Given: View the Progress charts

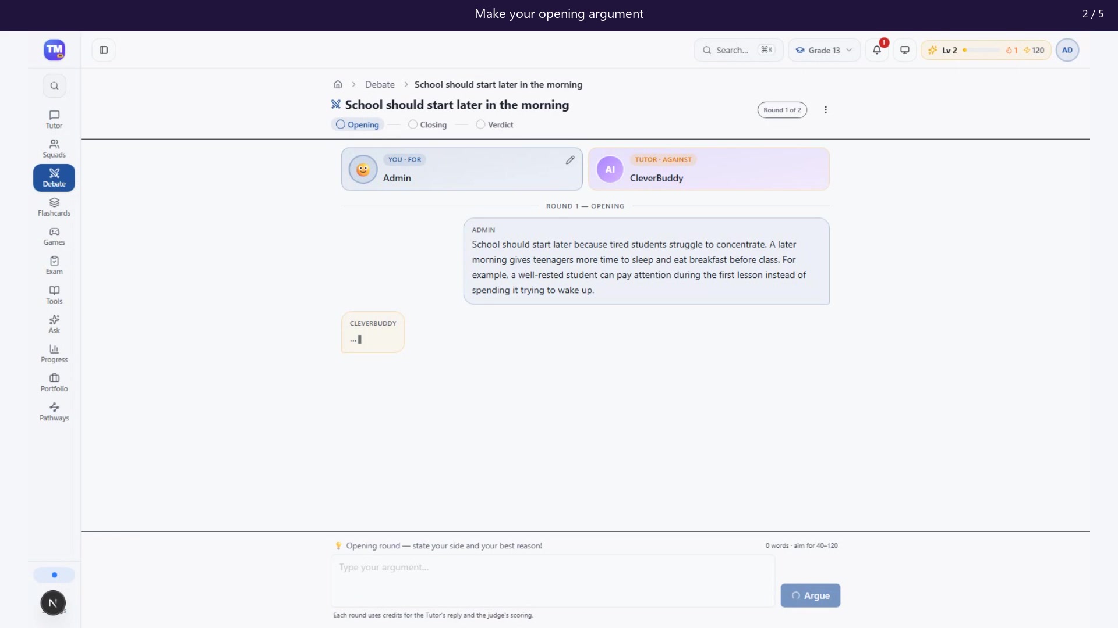Looking at the screenshot, I should pyautogui.click(x=54, y=353).
